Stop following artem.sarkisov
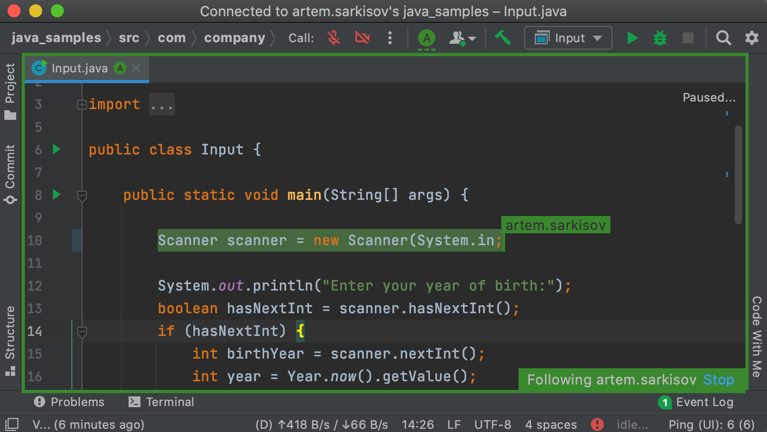The width and height of the screenshot is (767, 432). [x=719, y=380]
